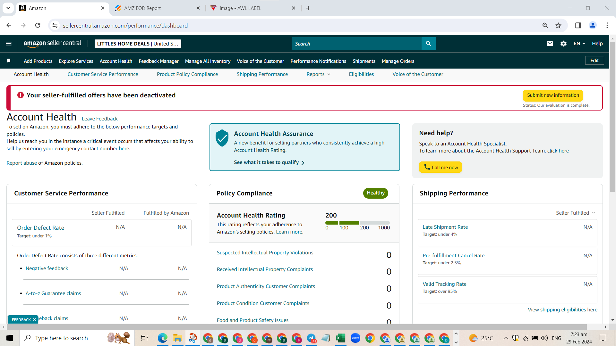Open Zoom from the taskbar

pyautogui.click(x=355, y=338)
